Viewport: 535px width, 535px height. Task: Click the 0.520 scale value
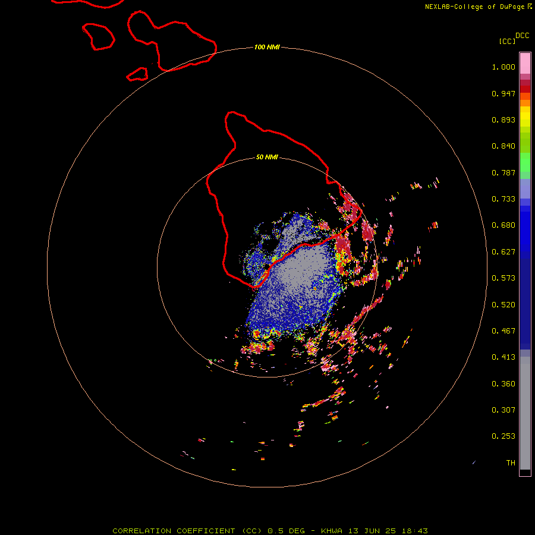pos(503,305)
